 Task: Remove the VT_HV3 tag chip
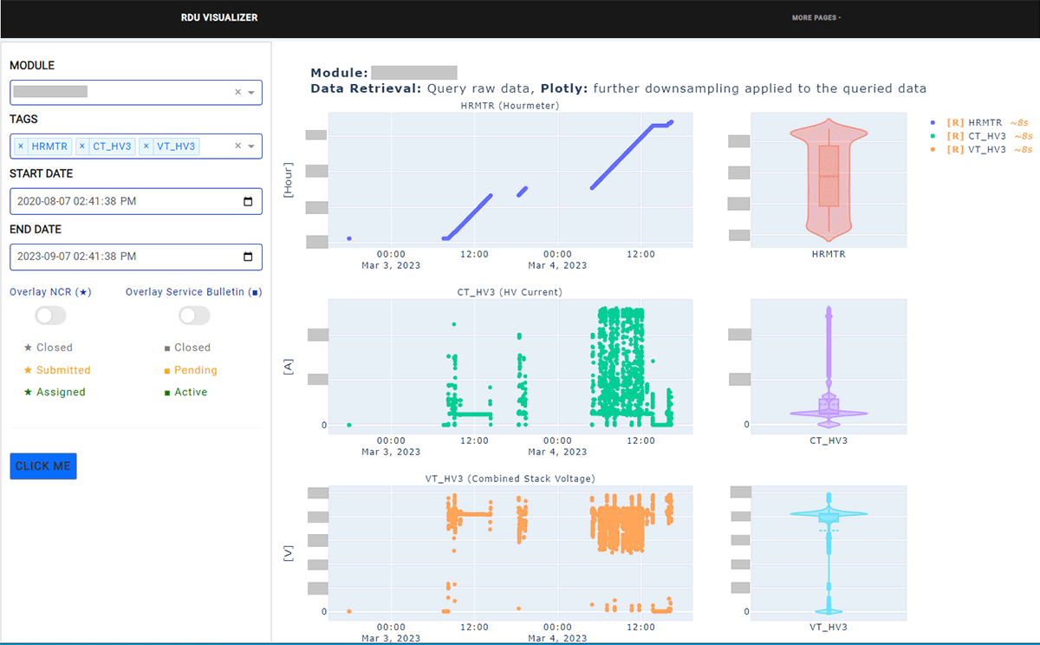point(146,147)
